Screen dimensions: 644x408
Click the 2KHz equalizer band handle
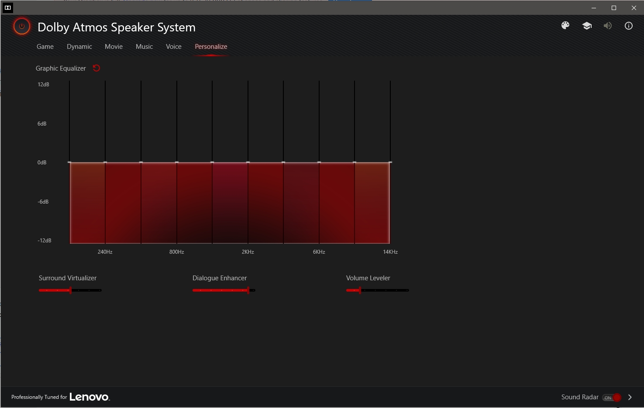click(x=248, y=163)
